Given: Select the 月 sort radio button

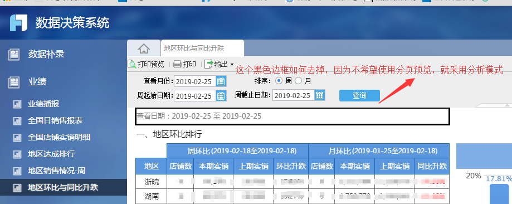Looking at the screenshot, I should tap(298, 81).
